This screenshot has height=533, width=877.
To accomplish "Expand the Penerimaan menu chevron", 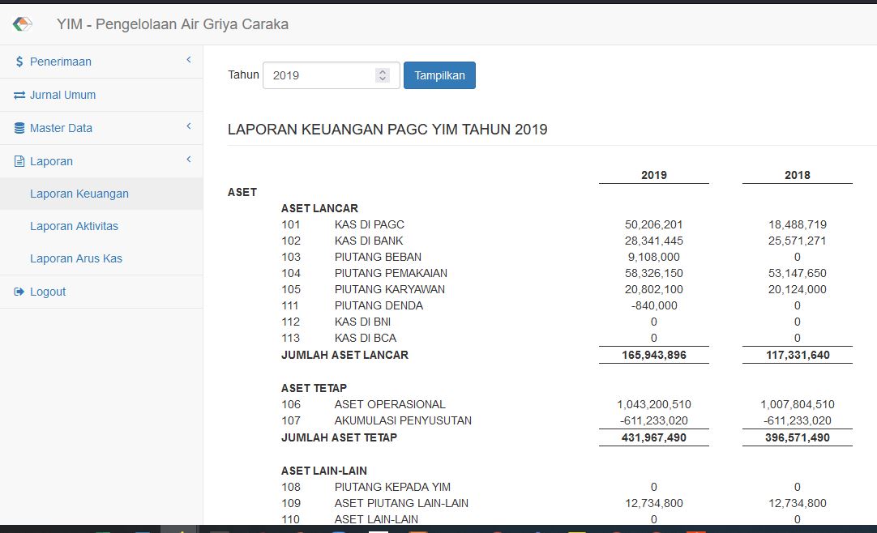I will click(188, 61).
